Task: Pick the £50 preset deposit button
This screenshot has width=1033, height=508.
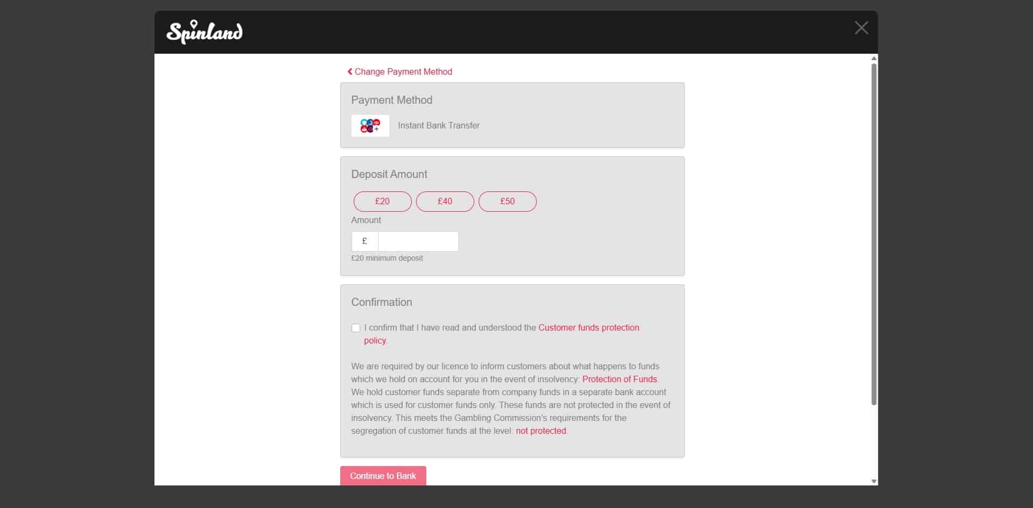Action: coord(507,202)
